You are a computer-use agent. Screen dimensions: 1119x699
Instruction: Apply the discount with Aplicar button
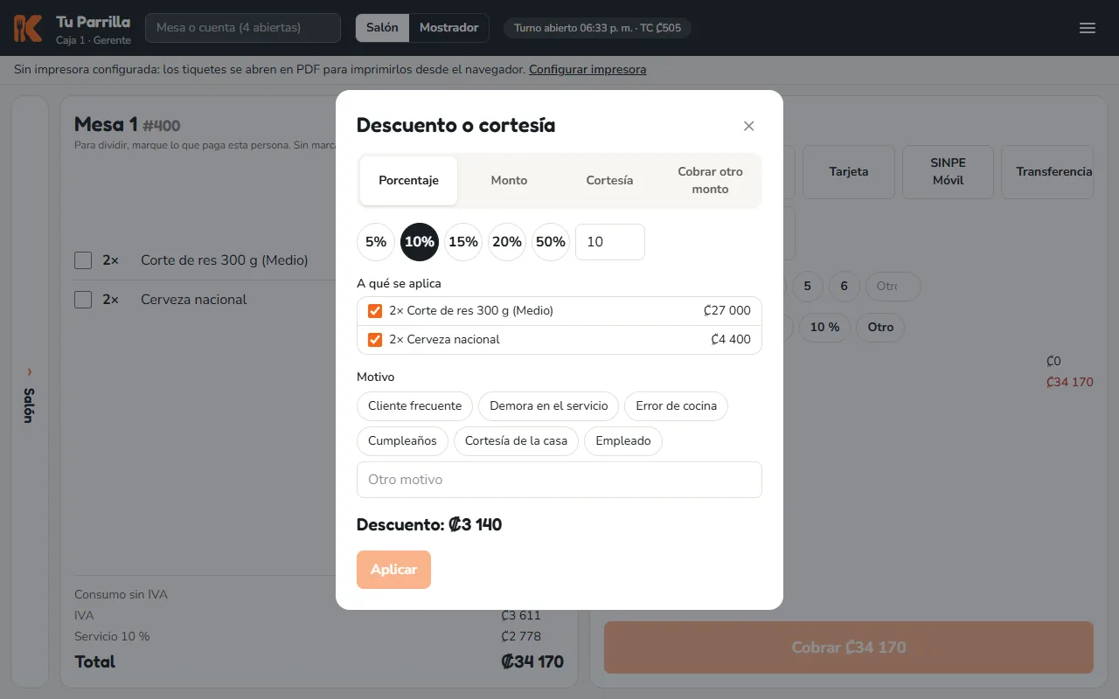393,570
